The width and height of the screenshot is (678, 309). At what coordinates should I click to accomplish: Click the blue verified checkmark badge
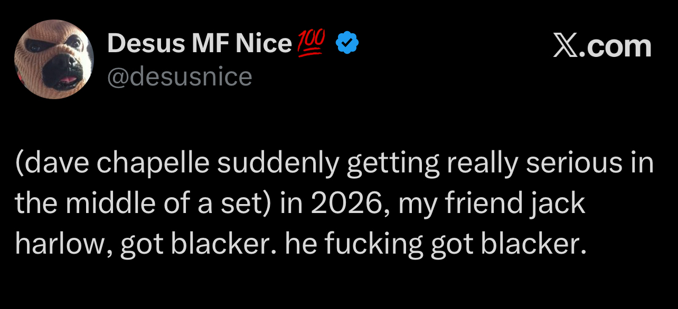coord(347,44)
